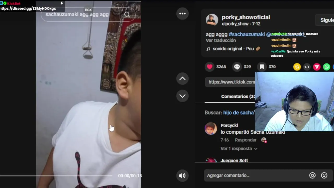334x188 pixels.
Task: Share via the red send icon
Action: tap(317, 67)
